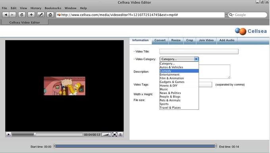
Task: Open the File menu
Action: coord(4,8)
